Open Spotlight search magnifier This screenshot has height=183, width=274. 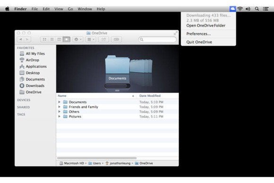pos(257,8)
